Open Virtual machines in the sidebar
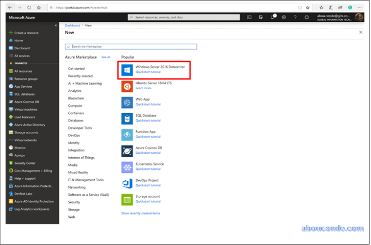Viewport: 371px width, 245px height. [25, 110]
